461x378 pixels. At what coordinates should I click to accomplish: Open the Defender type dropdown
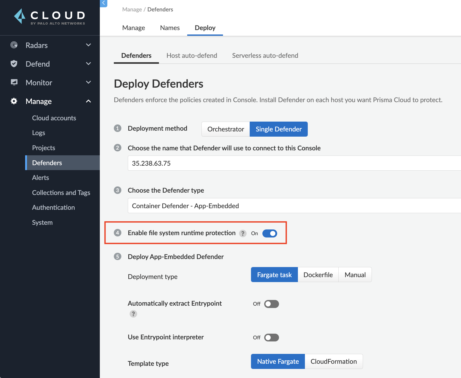[x=294, y=206]
